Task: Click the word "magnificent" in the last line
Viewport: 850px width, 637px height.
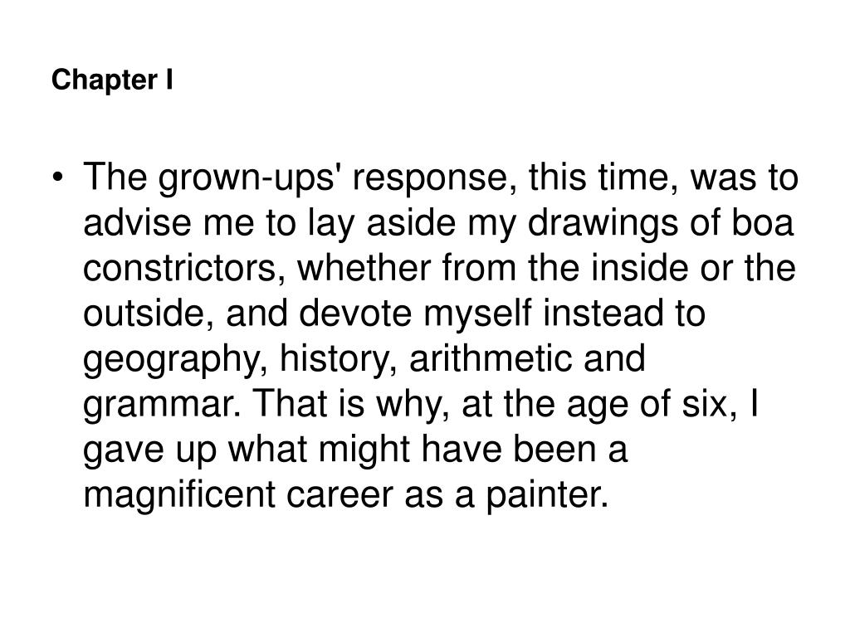Action: tap(179, 497)
